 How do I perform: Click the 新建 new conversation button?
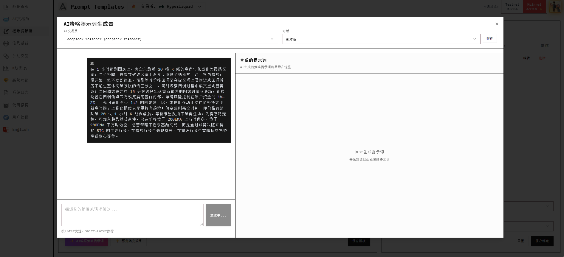[489, 39]
